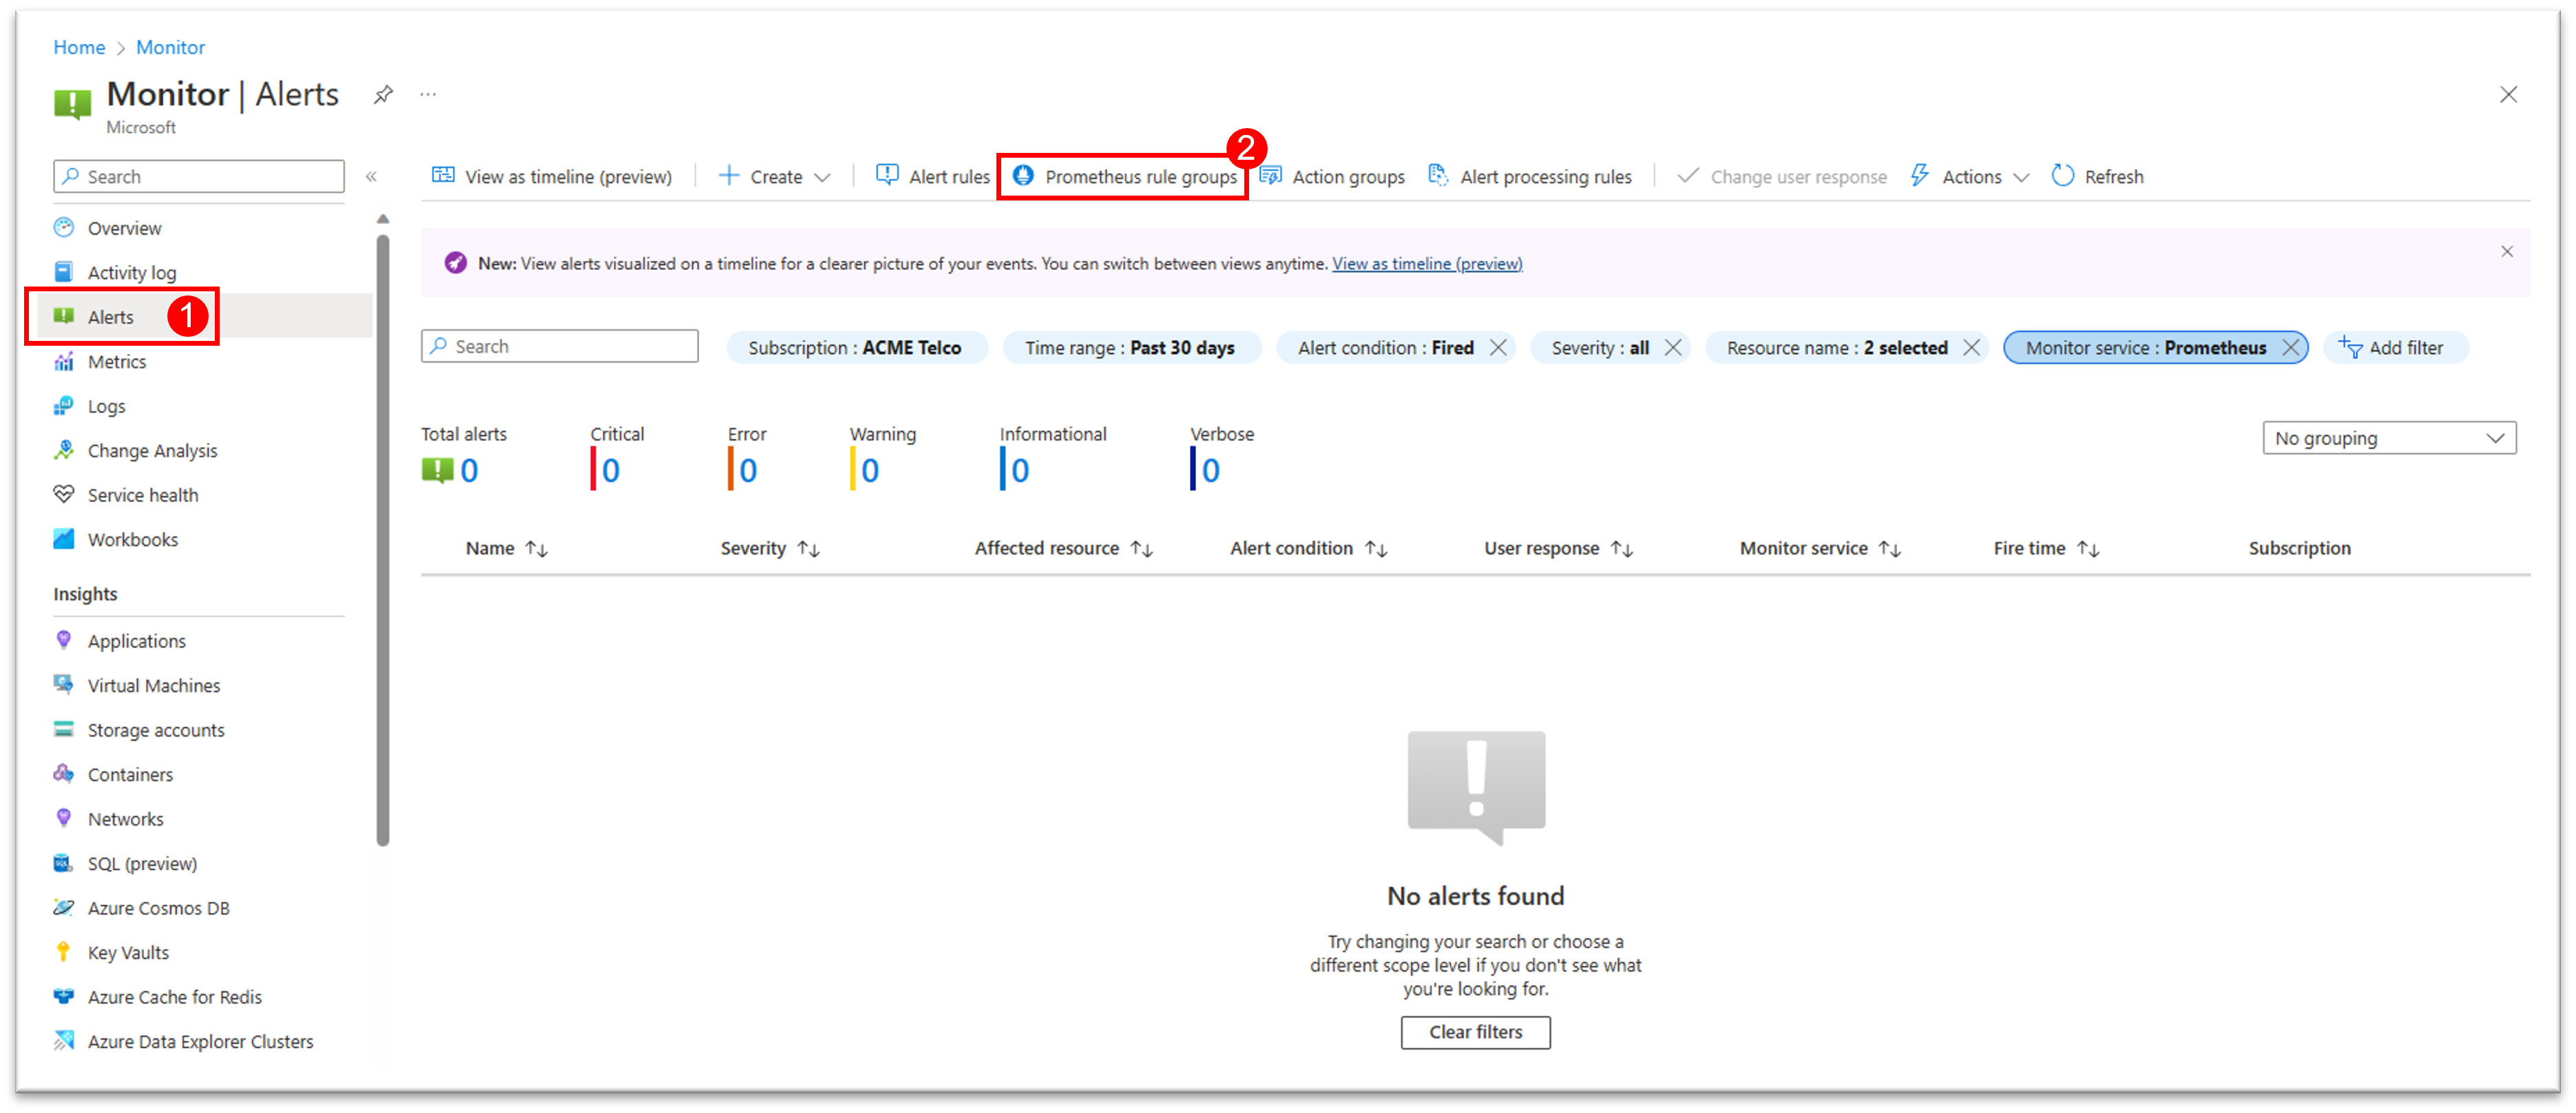Screen dimensions: 2576x1113
Task: Click Clear filters button
Action: (x=1474, y=1031)
